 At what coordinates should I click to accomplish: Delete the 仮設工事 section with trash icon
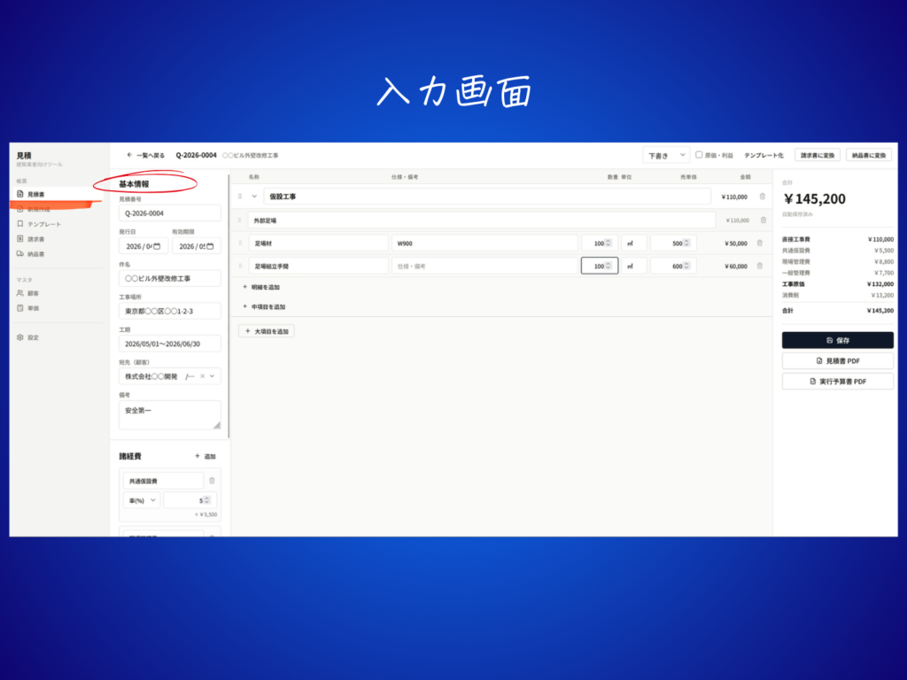pos(762,197)
